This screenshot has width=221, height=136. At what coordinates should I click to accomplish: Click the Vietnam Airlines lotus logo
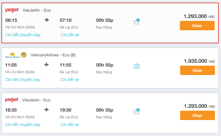[12, 55]
